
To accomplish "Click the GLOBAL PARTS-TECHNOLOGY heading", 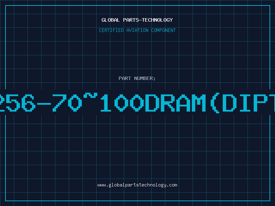I will pyautogui.click(x=137, y=20).
